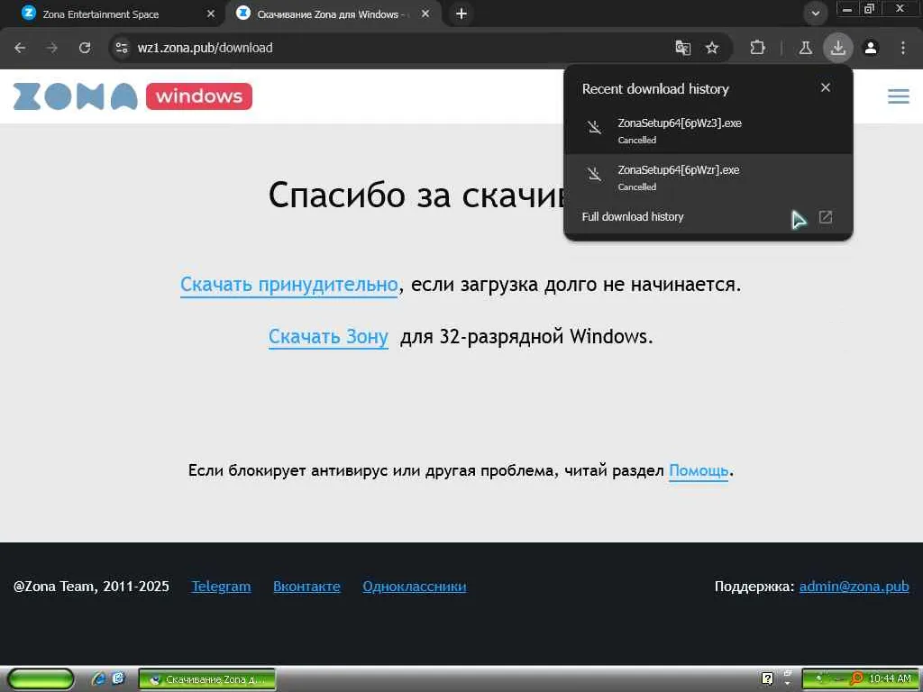This screenshot has height=692, width=923.
Task: Select the Скачивание Zona для Windows tab
Action: click(x=333, y=14)
